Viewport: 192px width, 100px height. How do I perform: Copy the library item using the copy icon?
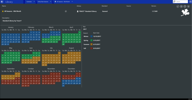tap(185, 6)
